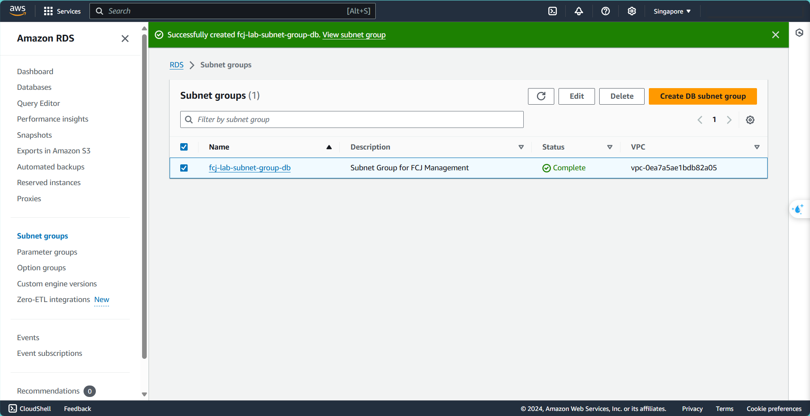
Task: Go to next page of subnet groups
Action: (729, 120)
